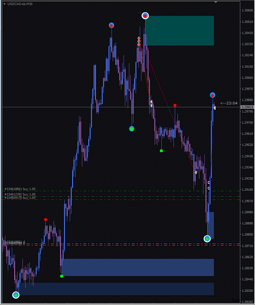Click the plain green dot below the 1.29520 consolidation

(x=161, y=151)
